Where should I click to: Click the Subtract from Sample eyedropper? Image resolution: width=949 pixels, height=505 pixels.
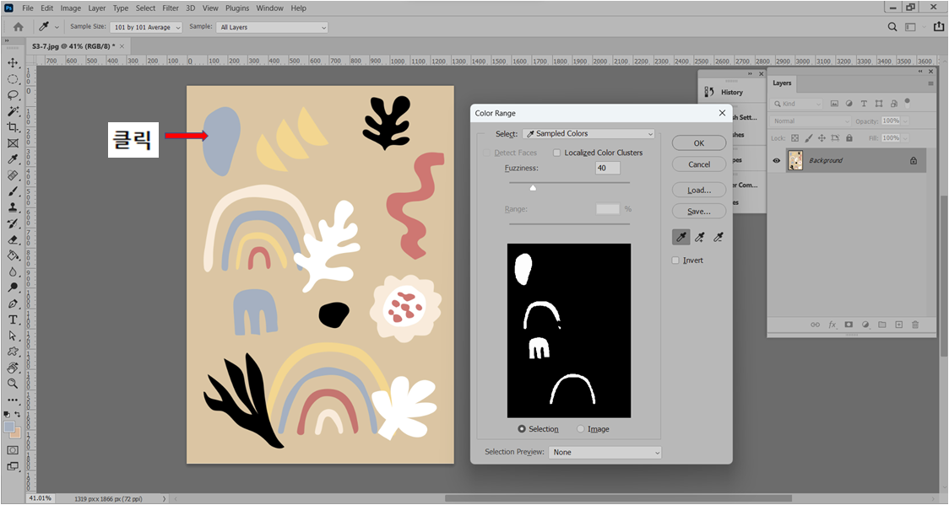(x=719, y=238)
